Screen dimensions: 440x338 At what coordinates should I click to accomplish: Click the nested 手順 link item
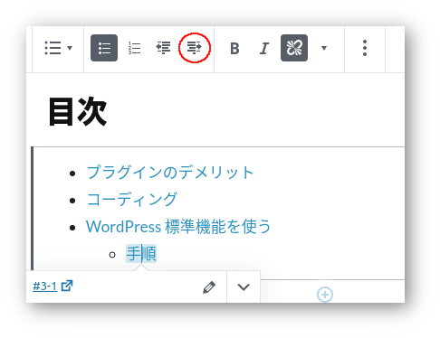tap(141, 254)
